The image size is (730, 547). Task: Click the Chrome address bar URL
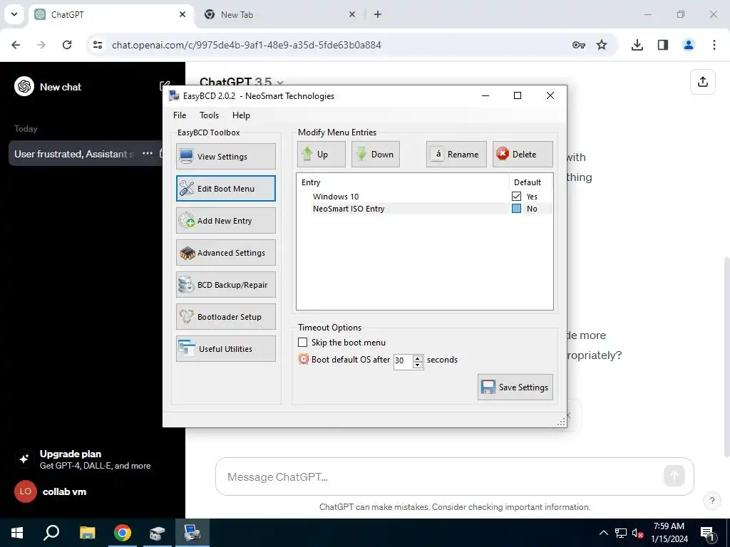(x=246, y=45)
